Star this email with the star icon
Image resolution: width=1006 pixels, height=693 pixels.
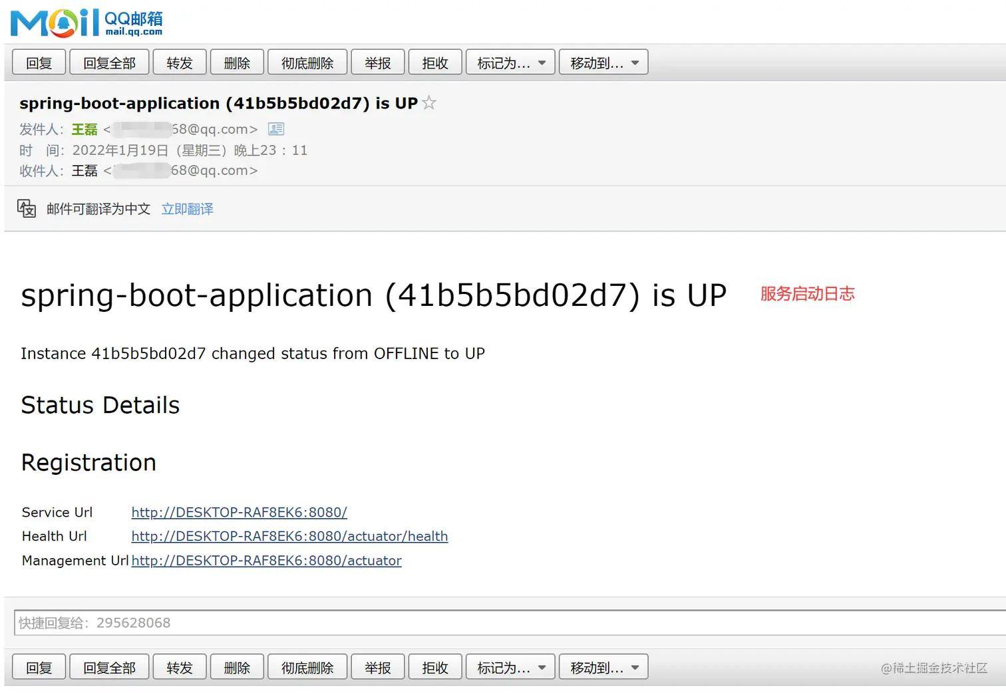[429, 103]
